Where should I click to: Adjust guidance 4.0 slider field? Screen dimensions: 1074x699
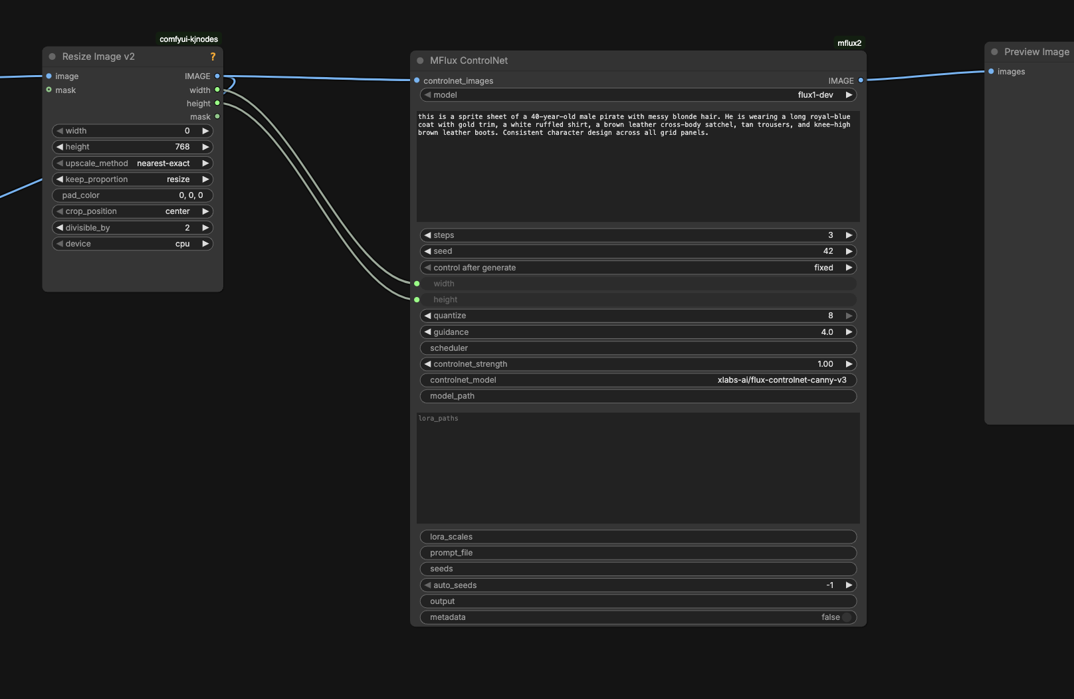638,332
